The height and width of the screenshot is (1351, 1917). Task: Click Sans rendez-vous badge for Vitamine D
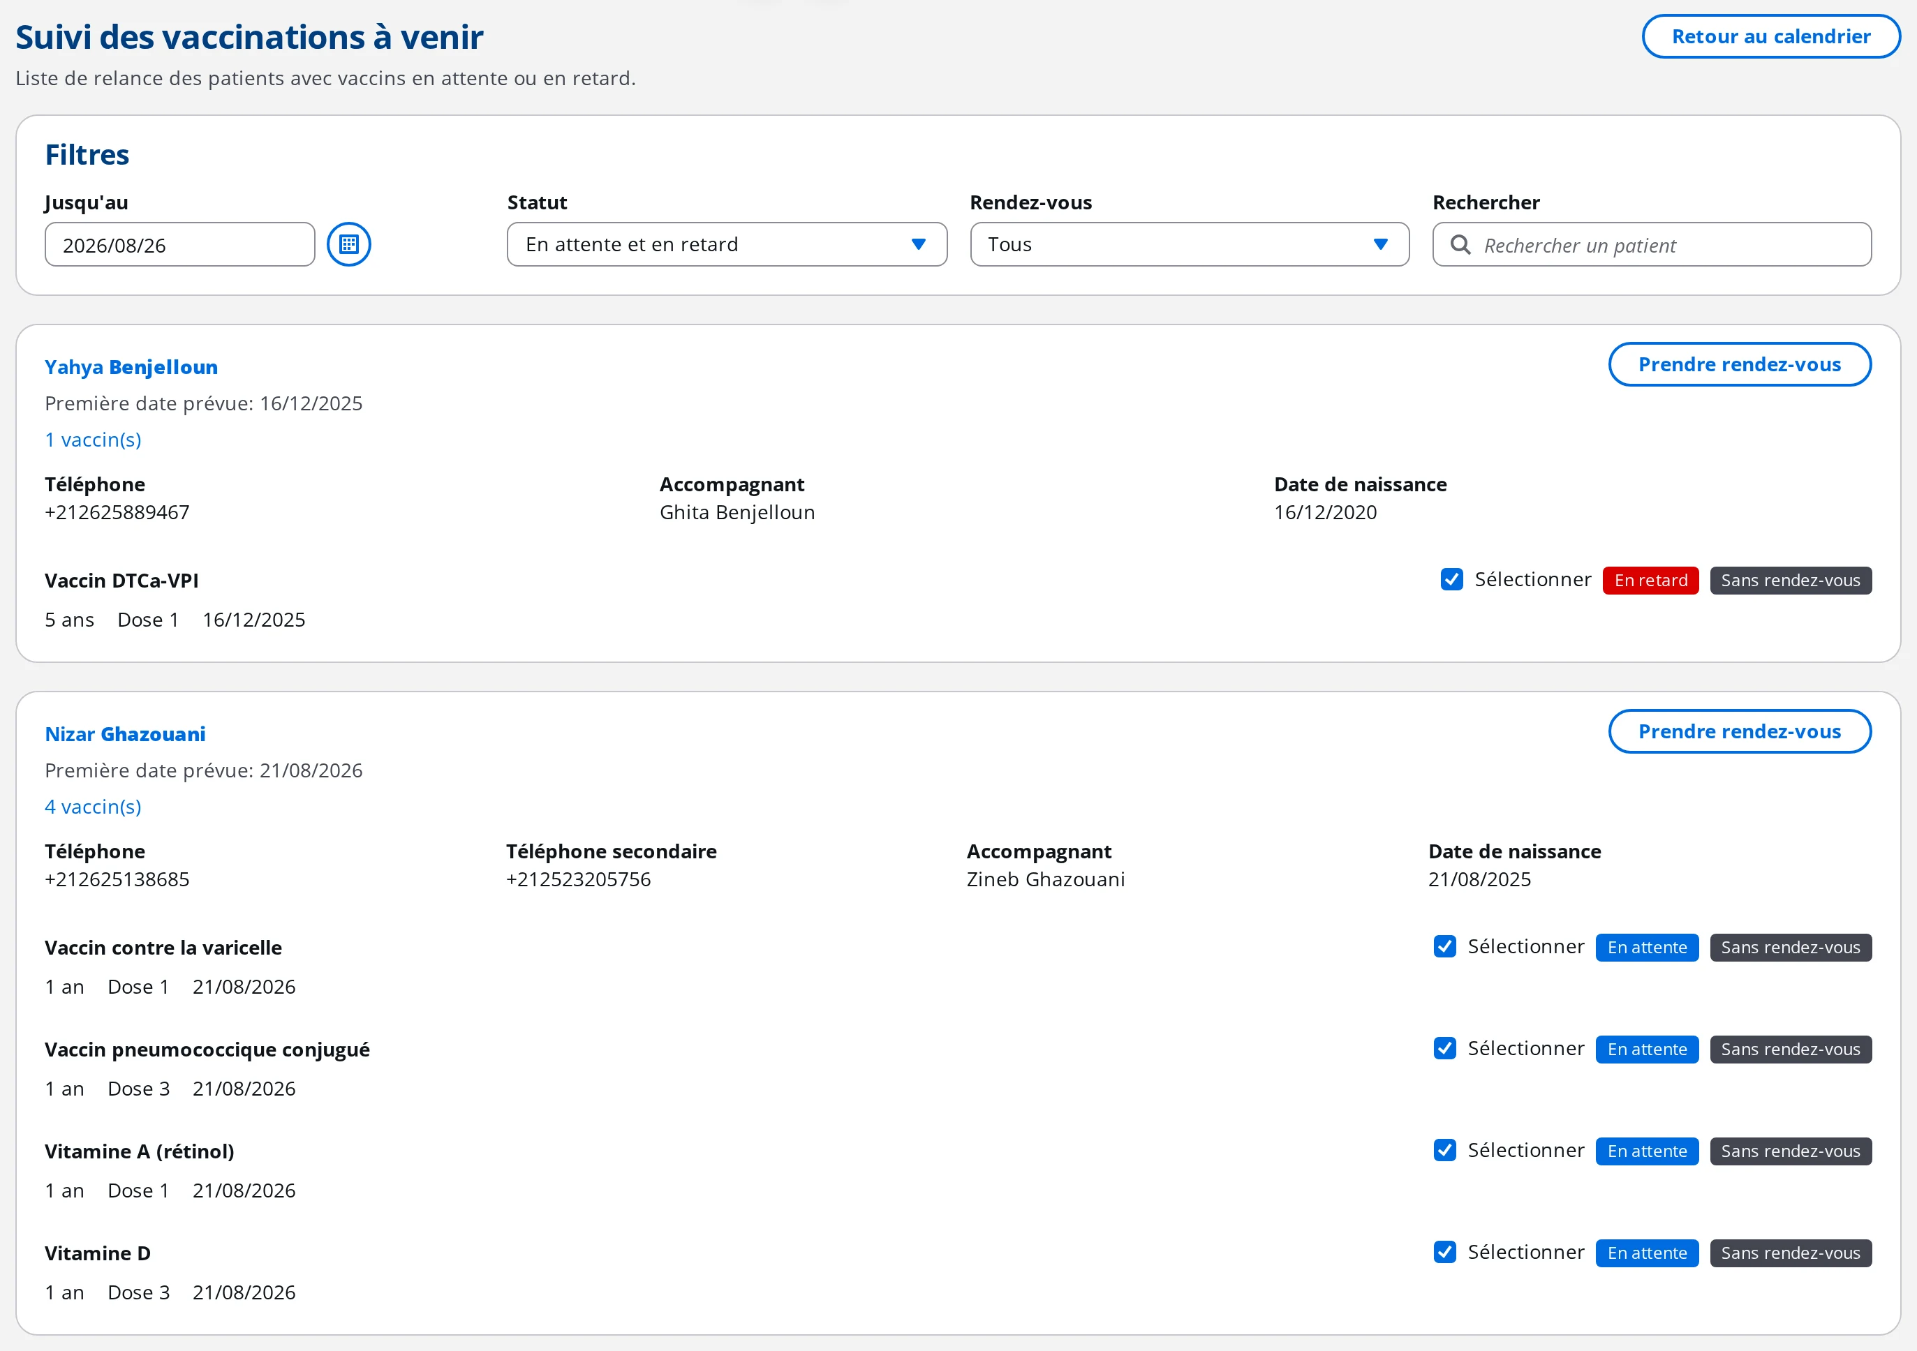coord(1790,1253)
